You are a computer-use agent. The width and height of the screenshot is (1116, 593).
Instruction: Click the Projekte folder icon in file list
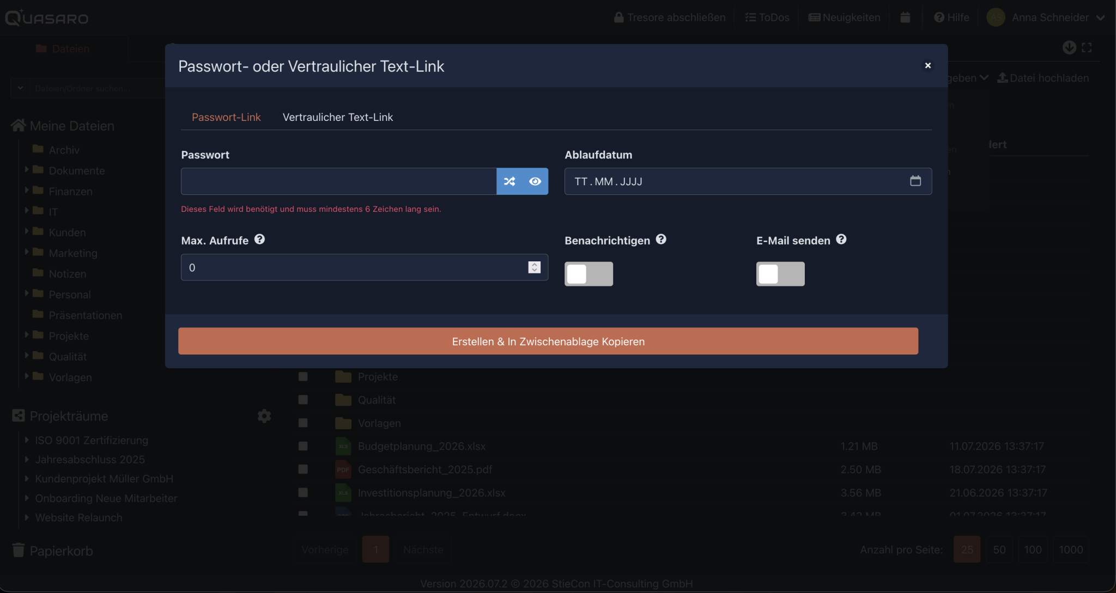click(x=343, y=376)
